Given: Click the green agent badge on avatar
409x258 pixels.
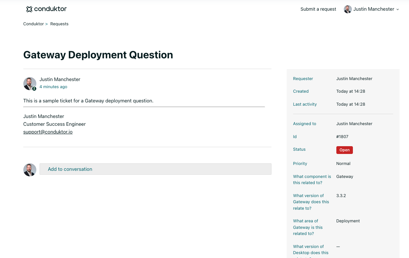Looking at the screenshot, I should (x=34, y=88).
